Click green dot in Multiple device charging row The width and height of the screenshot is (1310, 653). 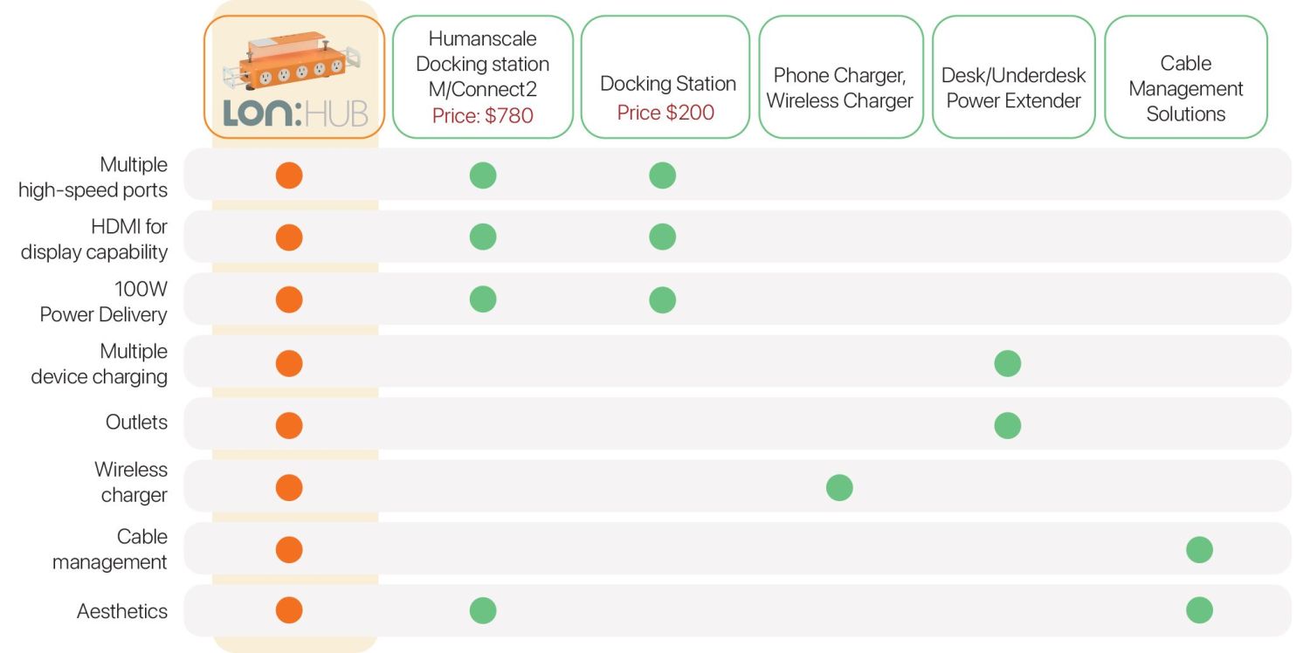[x=1008, y=363]
